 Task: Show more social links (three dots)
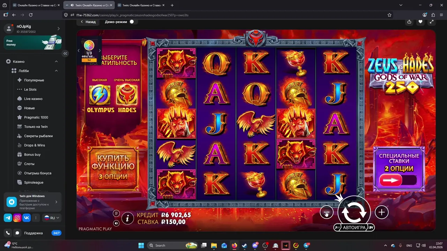(36, 218)
